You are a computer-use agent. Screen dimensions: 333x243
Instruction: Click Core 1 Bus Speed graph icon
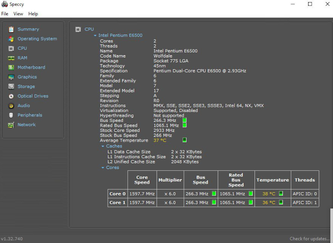(214, 203)
